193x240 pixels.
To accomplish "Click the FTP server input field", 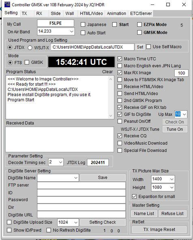I will click(81, 185).
